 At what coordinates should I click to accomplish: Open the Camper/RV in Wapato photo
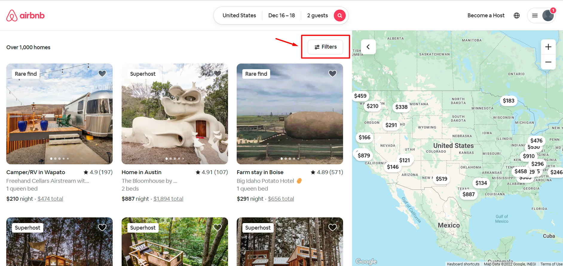click(59, 114)
